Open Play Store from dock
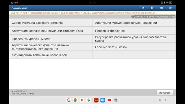The height and width of the screenshot is (104, 185). pos(82,100)
